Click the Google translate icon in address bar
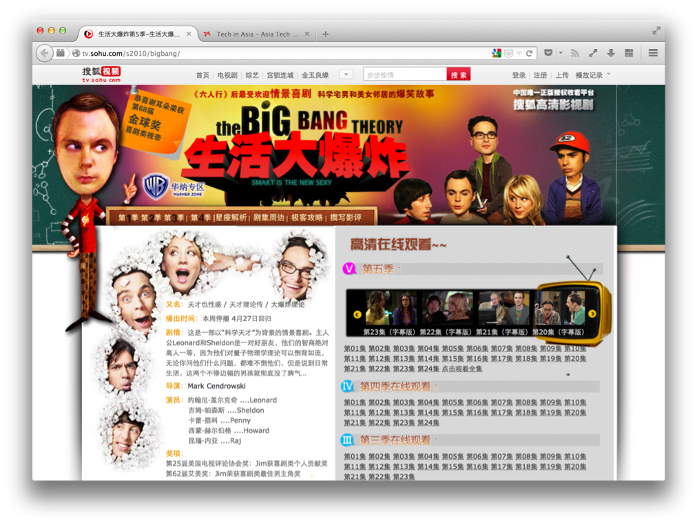This screenshot has width=697, height=525. (x=497, y=53)
